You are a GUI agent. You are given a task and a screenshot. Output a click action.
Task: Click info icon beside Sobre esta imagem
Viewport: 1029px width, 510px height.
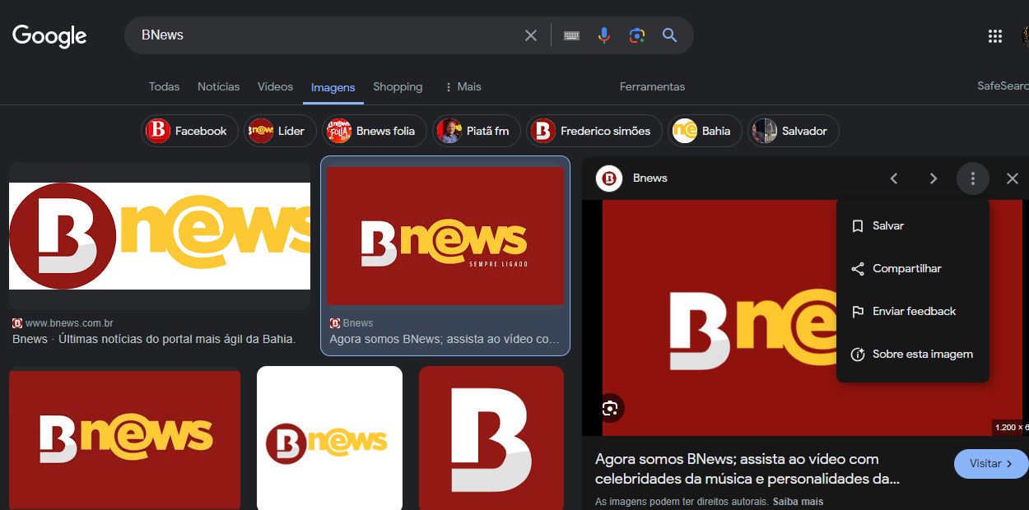[858, 355]
